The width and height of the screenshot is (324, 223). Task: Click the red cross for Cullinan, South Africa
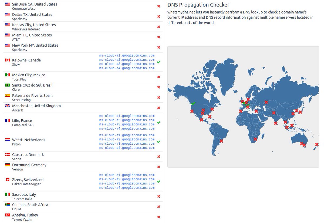pyautogui.click(x=158, y=207)
